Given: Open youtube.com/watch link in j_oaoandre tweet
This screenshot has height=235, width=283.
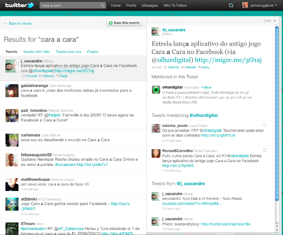Looking at the screenshot, I should click(192, 204).
